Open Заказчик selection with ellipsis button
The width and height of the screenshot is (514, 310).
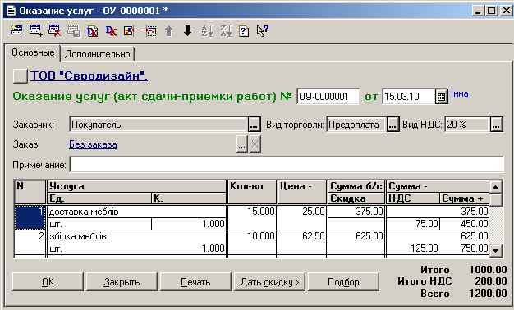tap(255, 125)
